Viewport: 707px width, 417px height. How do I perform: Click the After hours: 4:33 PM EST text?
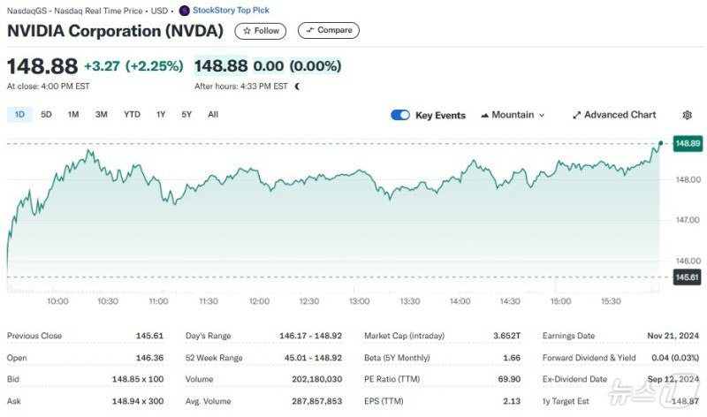(241, 87)
